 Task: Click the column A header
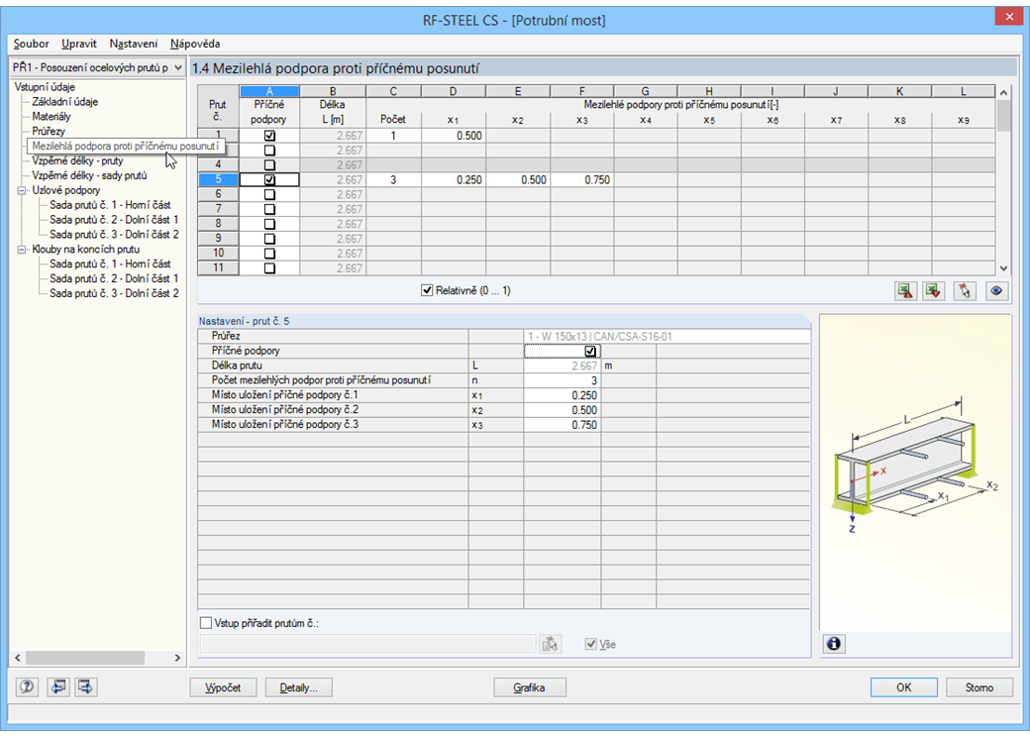point(269,91)
